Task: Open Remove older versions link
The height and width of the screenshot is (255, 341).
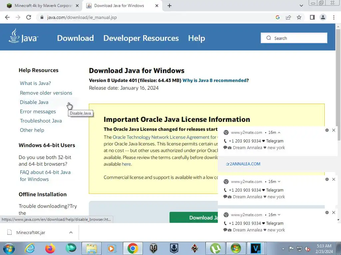Action: (x=46, y=93)
